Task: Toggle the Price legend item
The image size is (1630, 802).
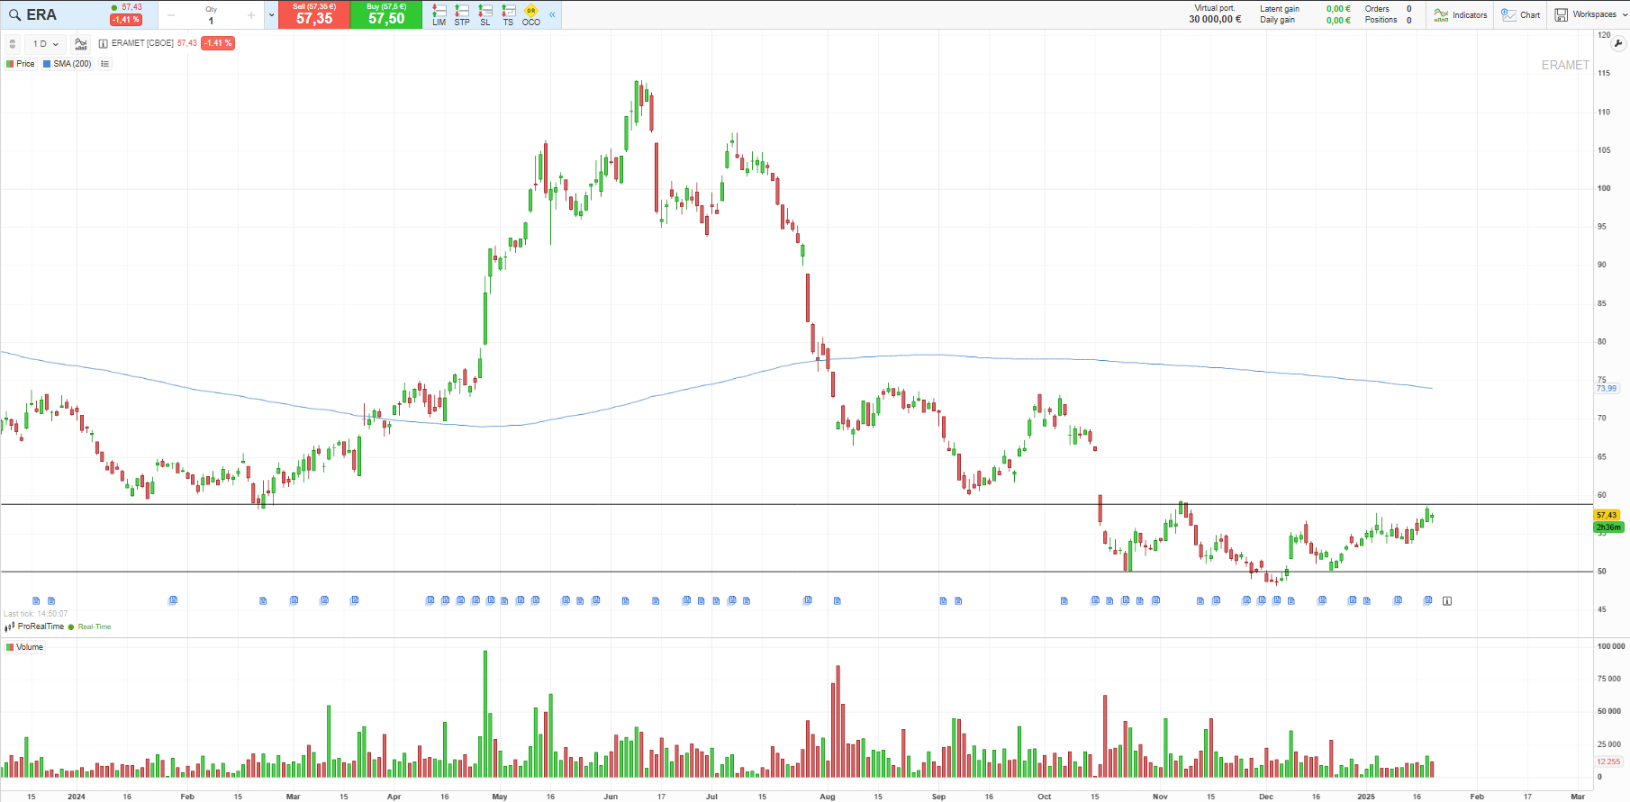Action: click(21, 64)
